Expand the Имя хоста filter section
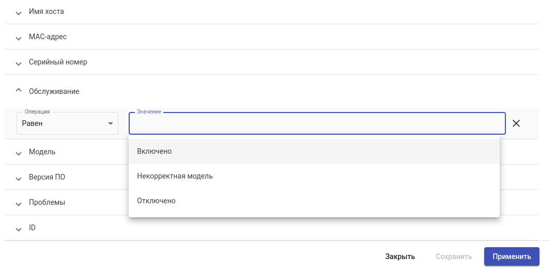Viewport: 555px width, 273px height. click(19, 12)
